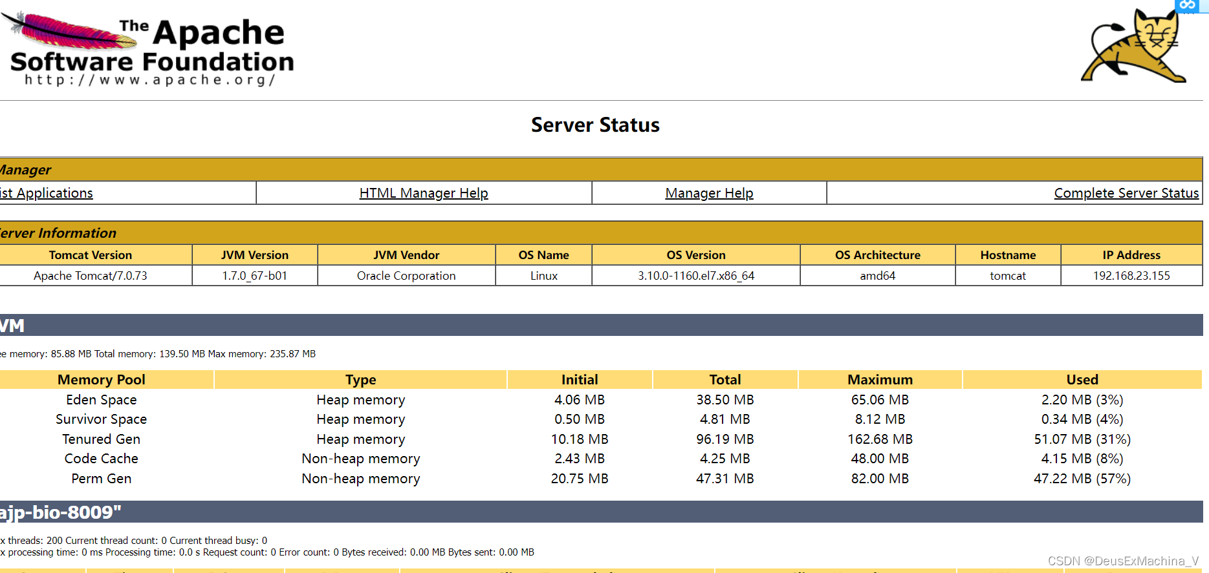Click the blue infinity icon top right
This screenshot has height=573, width=1209.
pyautogui.click(x=1188, y=6)
